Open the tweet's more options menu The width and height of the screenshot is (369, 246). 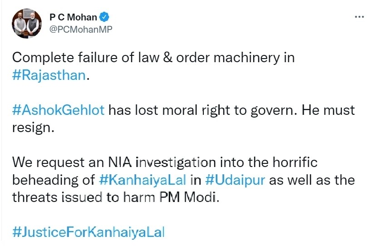click(359, 17)
